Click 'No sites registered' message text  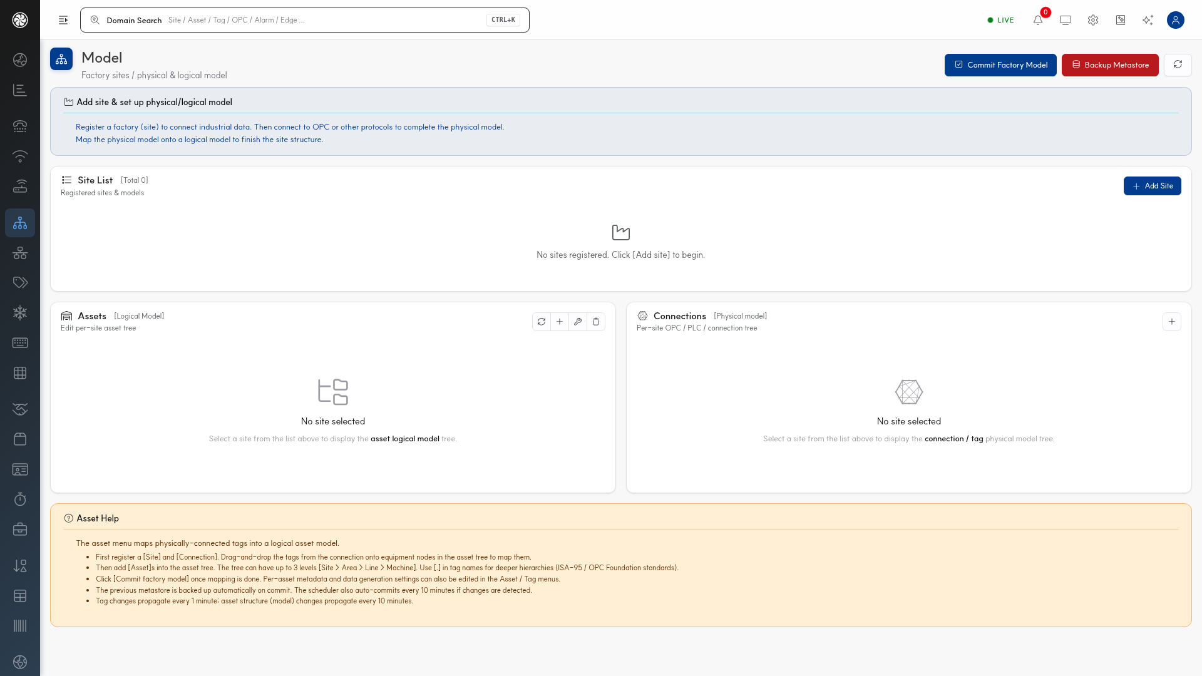coord(620,255)
